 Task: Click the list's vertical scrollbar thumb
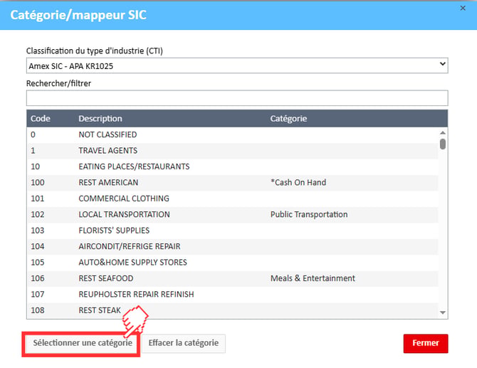(443, 144)
